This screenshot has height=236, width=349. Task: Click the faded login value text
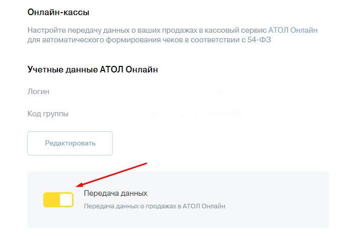186,92
